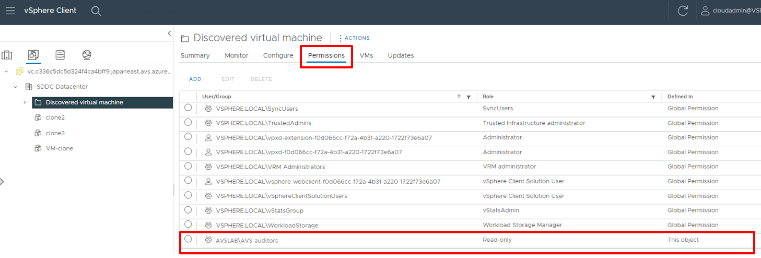Image resolution: width=761 pixels, height=258 pixels.
Task: Open the Monitor tab
Action: 237,55
